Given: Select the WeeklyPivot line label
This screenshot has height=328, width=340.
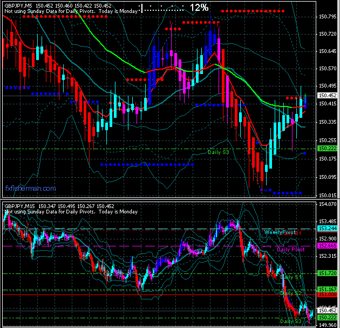Looking at the screenshot, I should point(280,232).
